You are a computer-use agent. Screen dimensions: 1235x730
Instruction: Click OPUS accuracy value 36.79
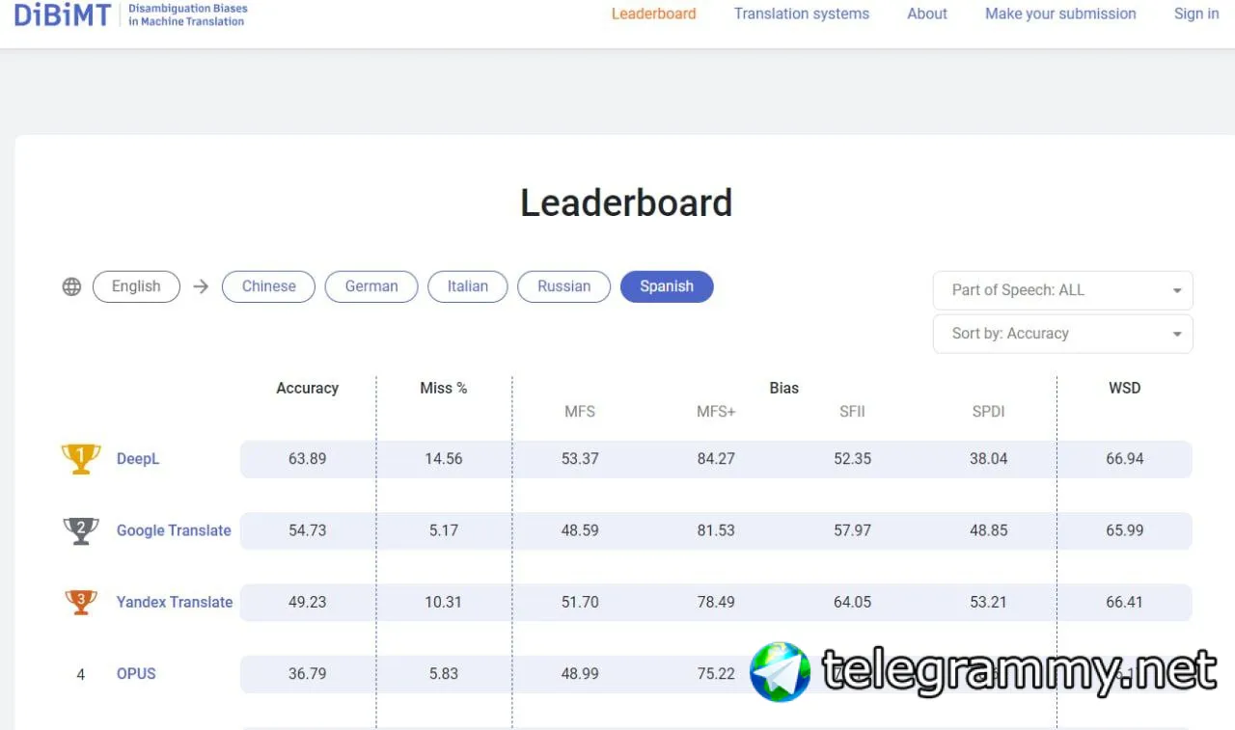(308, 673)
